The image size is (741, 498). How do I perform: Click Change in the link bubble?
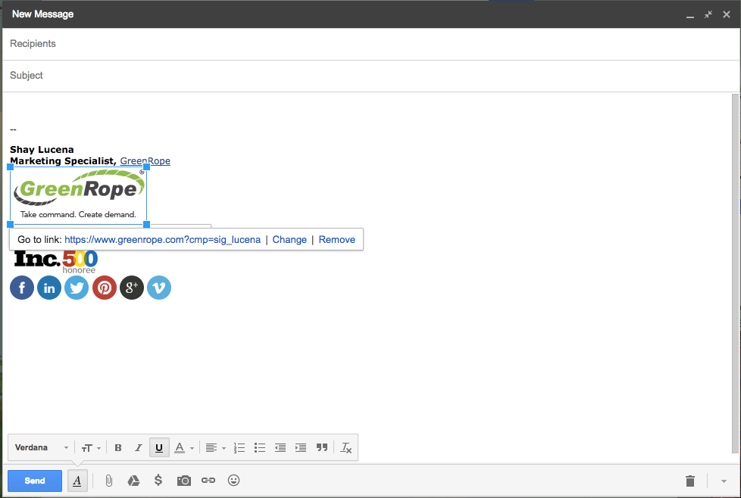tap(289, 240)
